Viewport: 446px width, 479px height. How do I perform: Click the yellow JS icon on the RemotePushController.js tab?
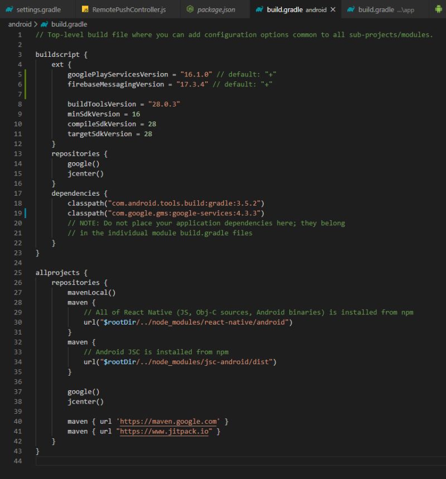(x=85, y=9)
